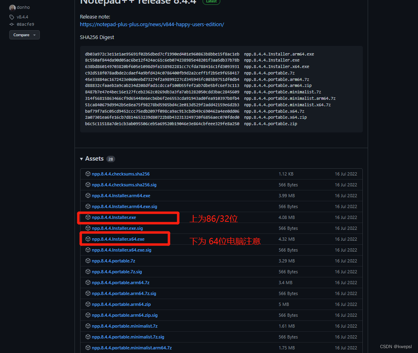Download npp.8.4.4.portable.arm64.zip.sig
The width and height of the screenshot is (418, 353).
[125, 315]
